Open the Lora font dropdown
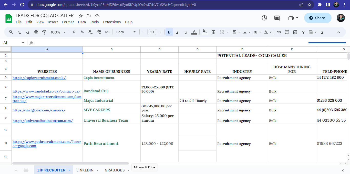Screen dimensions: 350x174 click(x=126, y=32)
